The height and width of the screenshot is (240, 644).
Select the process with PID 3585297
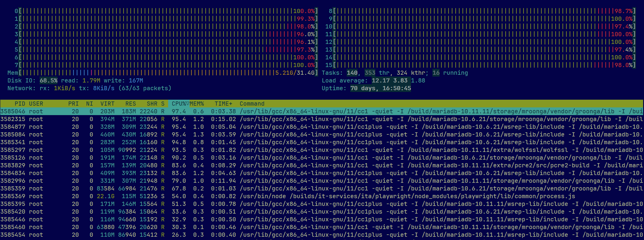click(322, 150)
